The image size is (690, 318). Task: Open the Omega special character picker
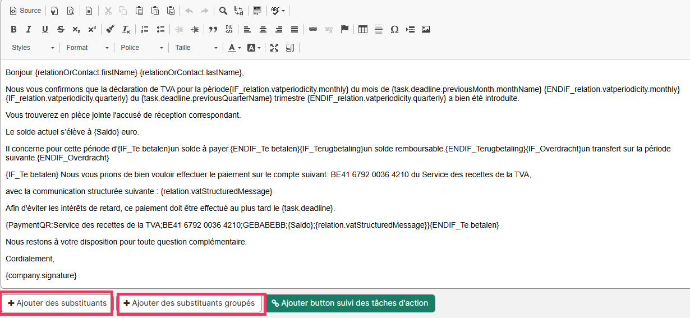coord(394,29)
